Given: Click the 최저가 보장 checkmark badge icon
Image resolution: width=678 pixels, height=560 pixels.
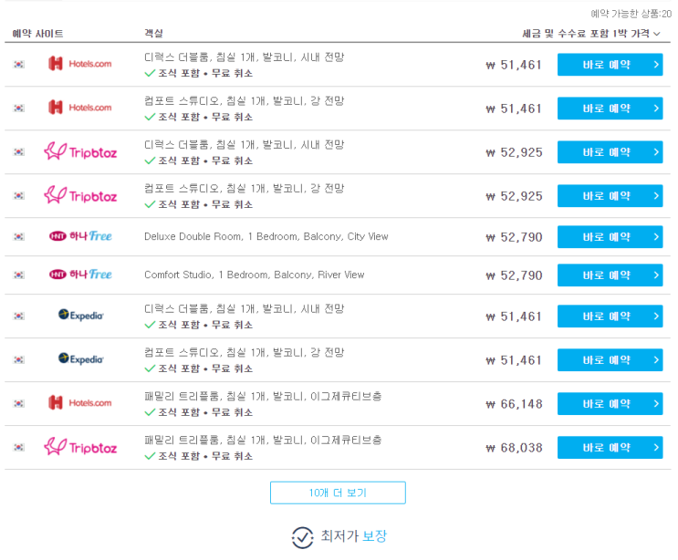Looking at the screenshot, I should click(x=302, y=537).
